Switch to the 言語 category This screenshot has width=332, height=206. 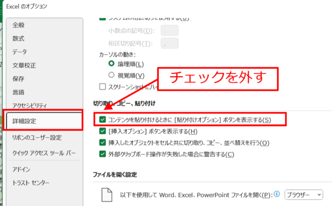click(18, 92)
